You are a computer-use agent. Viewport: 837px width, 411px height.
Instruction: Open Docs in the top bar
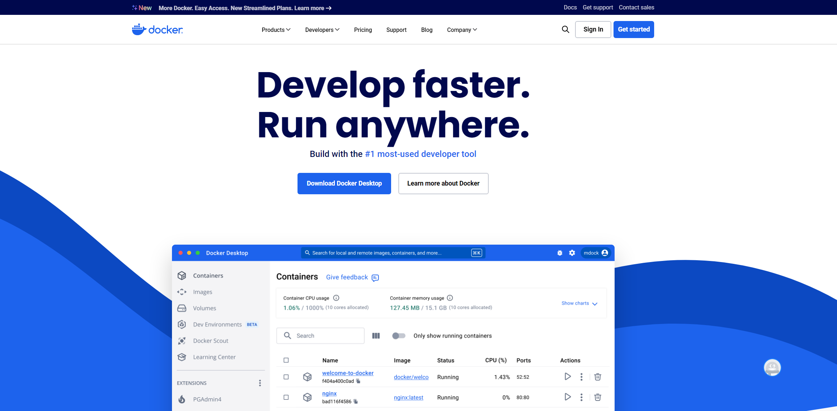(570, 7)
